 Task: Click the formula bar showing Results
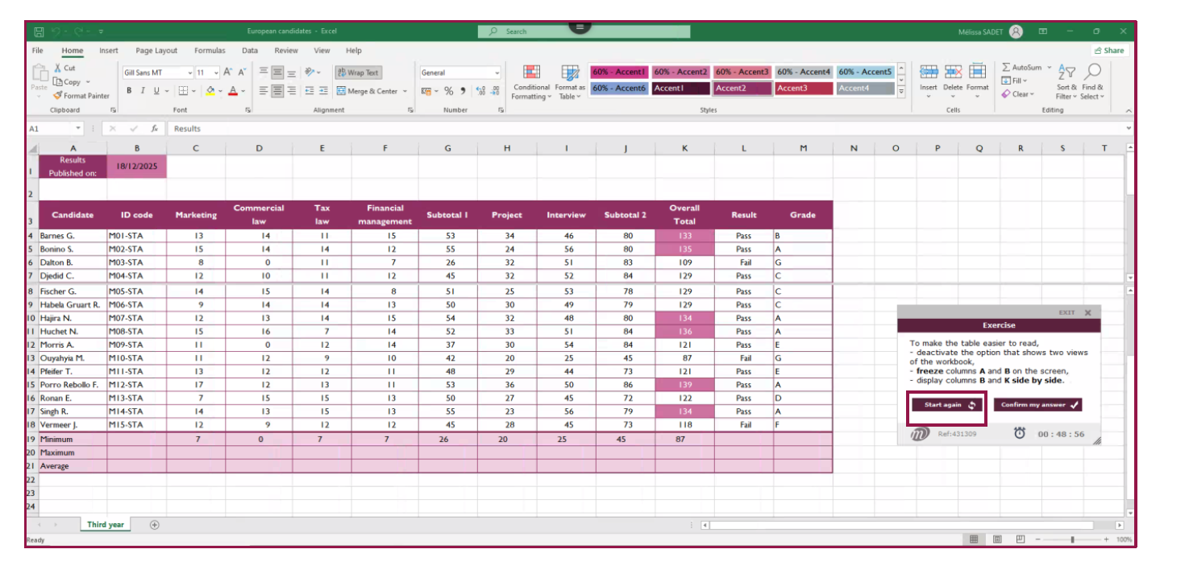[645, 129]
